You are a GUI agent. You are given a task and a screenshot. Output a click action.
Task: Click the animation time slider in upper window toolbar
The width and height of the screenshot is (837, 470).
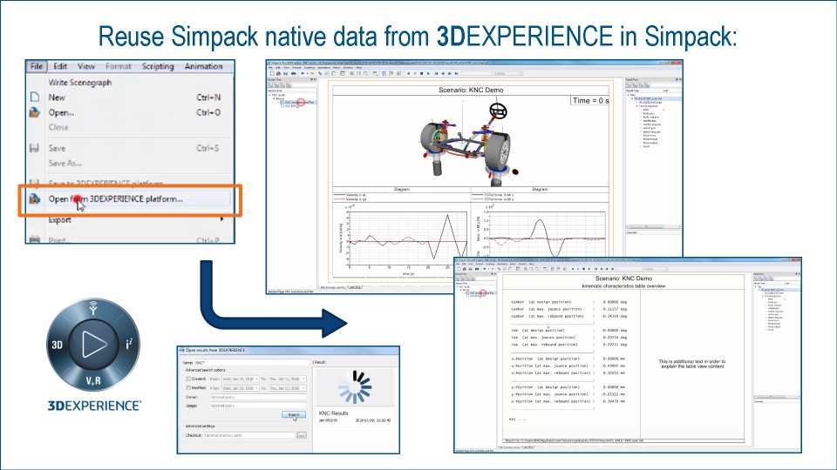pyautogui.click(x=492, y=73)
